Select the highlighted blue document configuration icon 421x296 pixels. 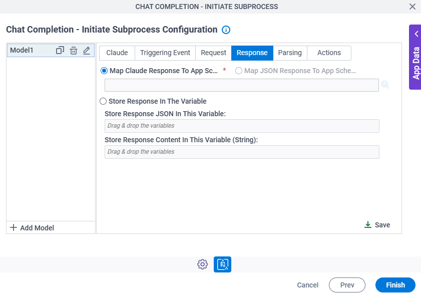[222, 264]
